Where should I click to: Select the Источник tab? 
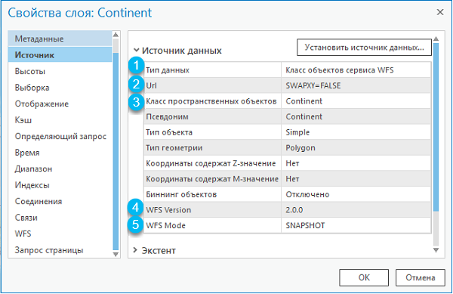pos(60,55)
